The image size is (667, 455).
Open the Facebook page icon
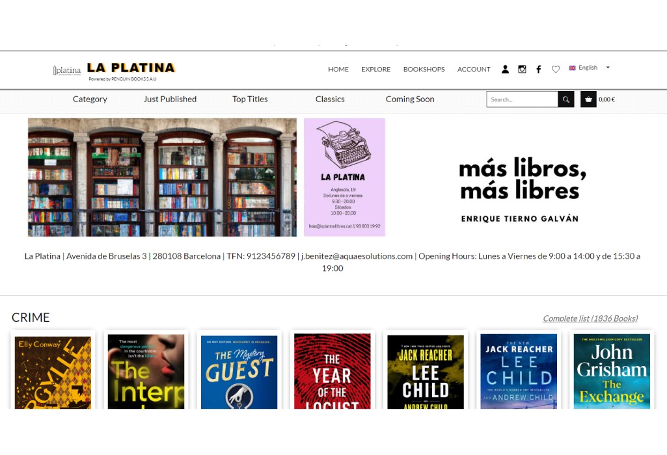(539, 70)
